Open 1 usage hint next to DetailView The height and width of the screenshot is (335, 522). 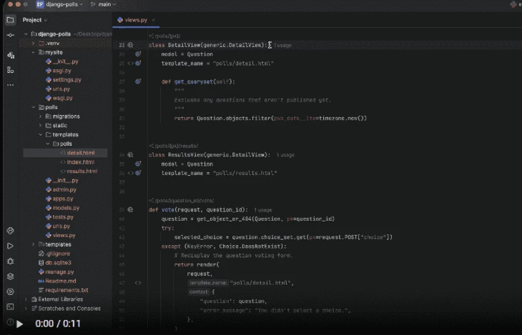pyautogui.click(x=282, y=45)
